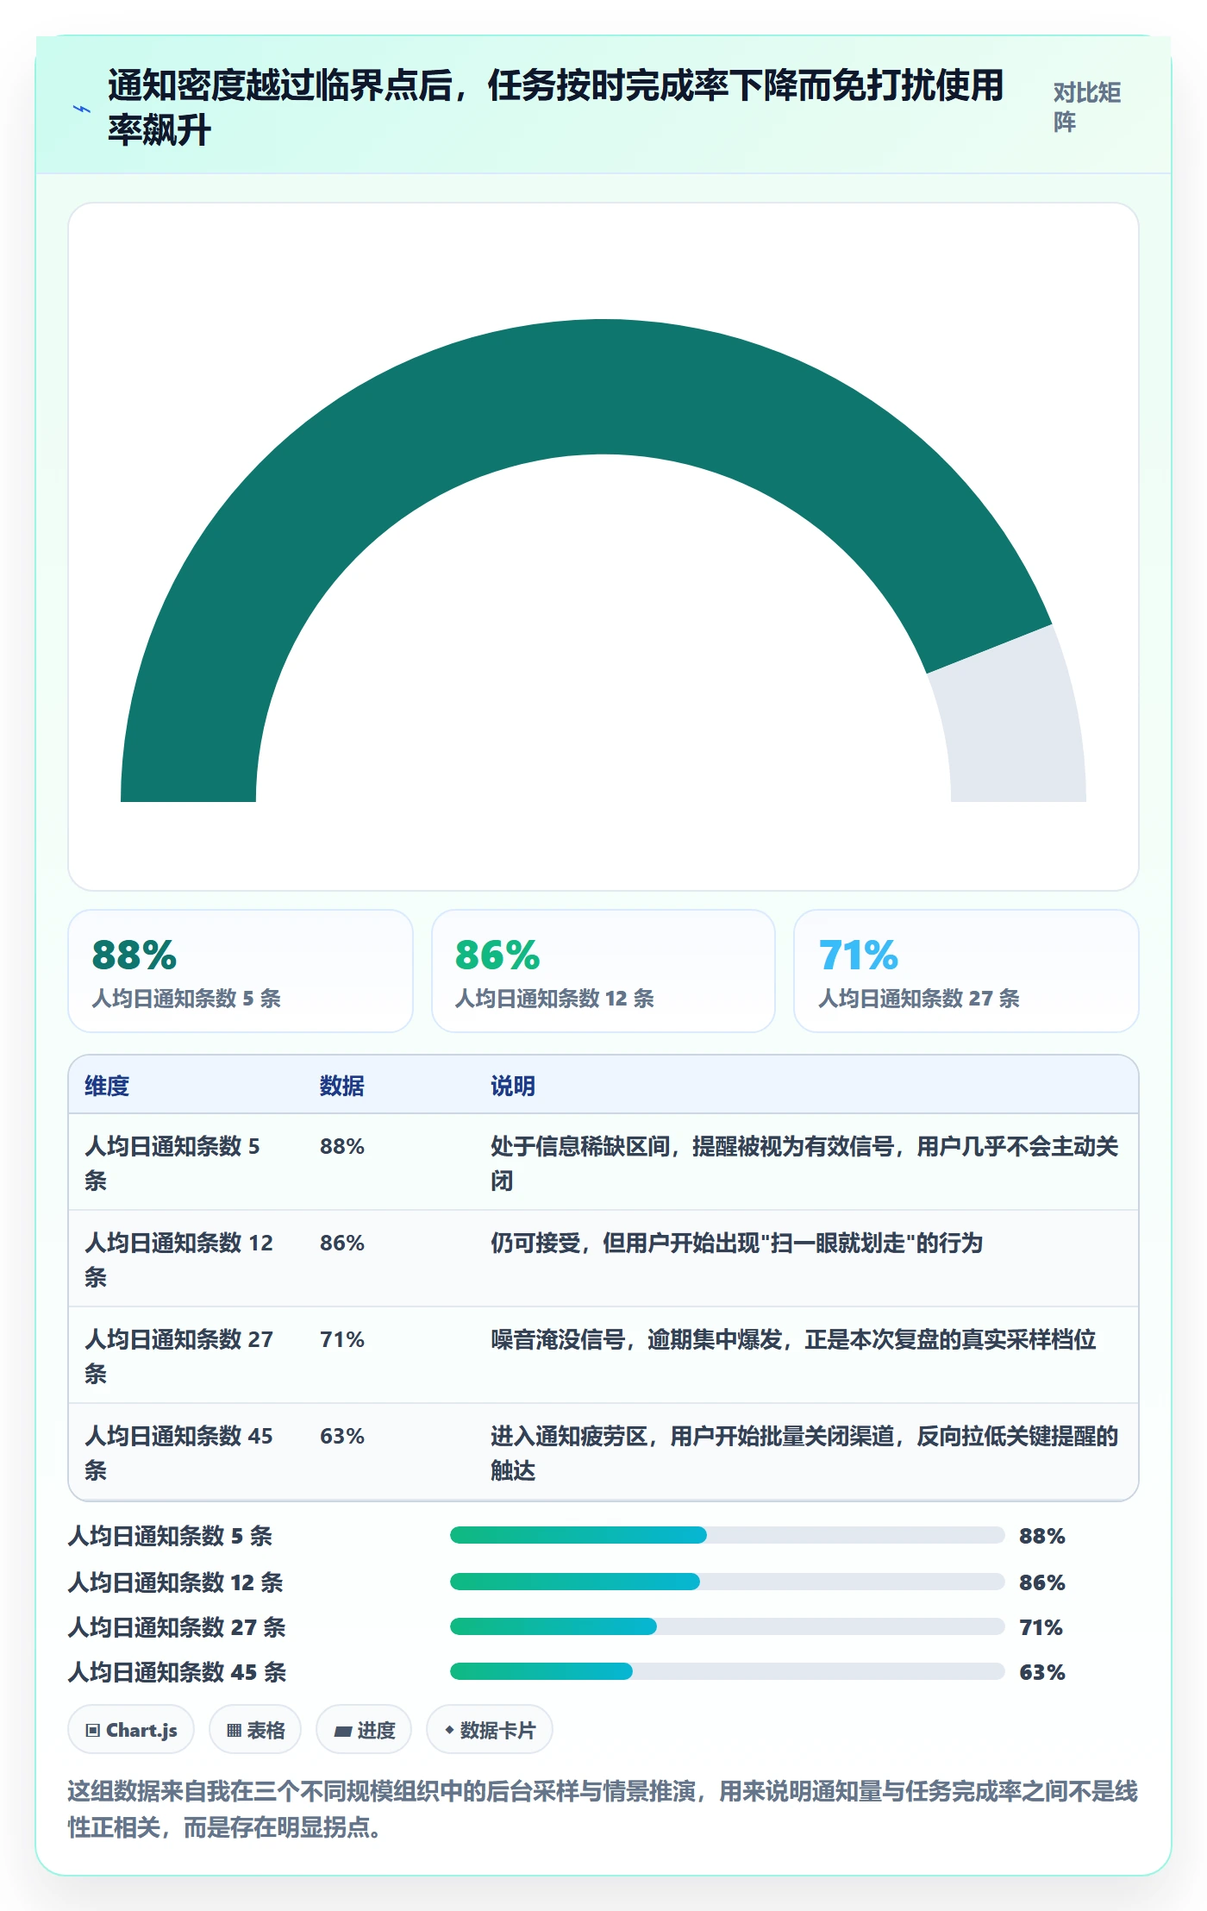Click the footer note starting 这组数据来自

(x=603, y=1809)
